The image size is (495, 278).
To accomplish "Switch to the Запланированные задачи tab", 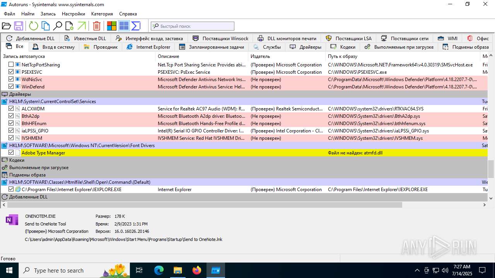I will 212,47.
